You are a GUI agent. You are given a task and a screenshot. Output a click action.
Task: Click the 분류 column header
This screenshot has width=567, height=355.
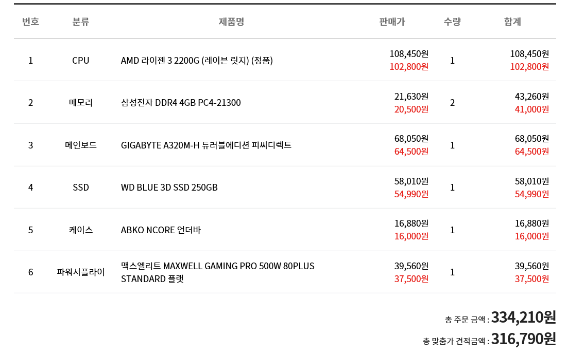(81, 22)
